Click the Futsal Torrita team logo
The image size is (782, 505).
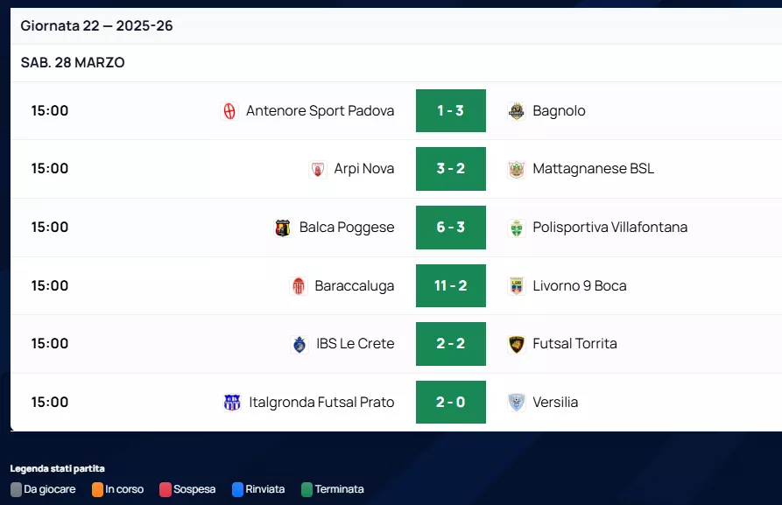[x=517, y=344]
